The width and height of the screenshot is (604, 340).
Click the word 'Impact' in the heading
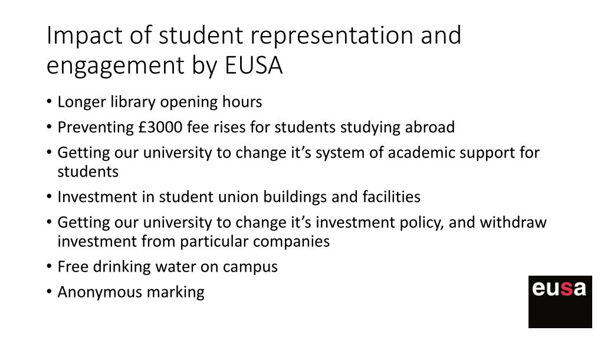pyautogui.click(x=85, y=36)
